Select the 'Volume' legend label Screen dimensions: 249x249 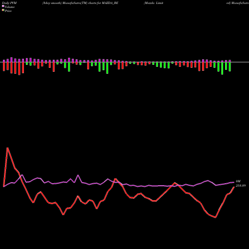coord(9,7)
